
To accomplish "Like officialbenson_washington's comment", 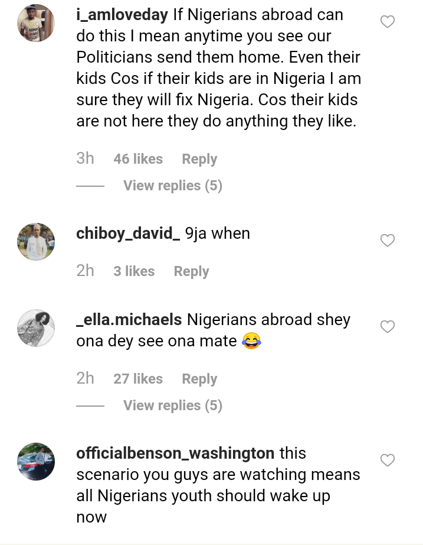I will [387, 460].
